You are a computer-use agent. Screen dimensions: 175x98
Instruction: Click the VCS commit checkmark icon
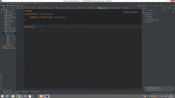tap(166, 5)
